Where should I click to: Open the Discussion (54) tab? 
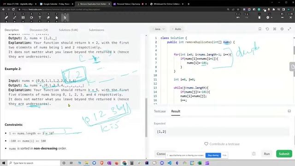39,30
